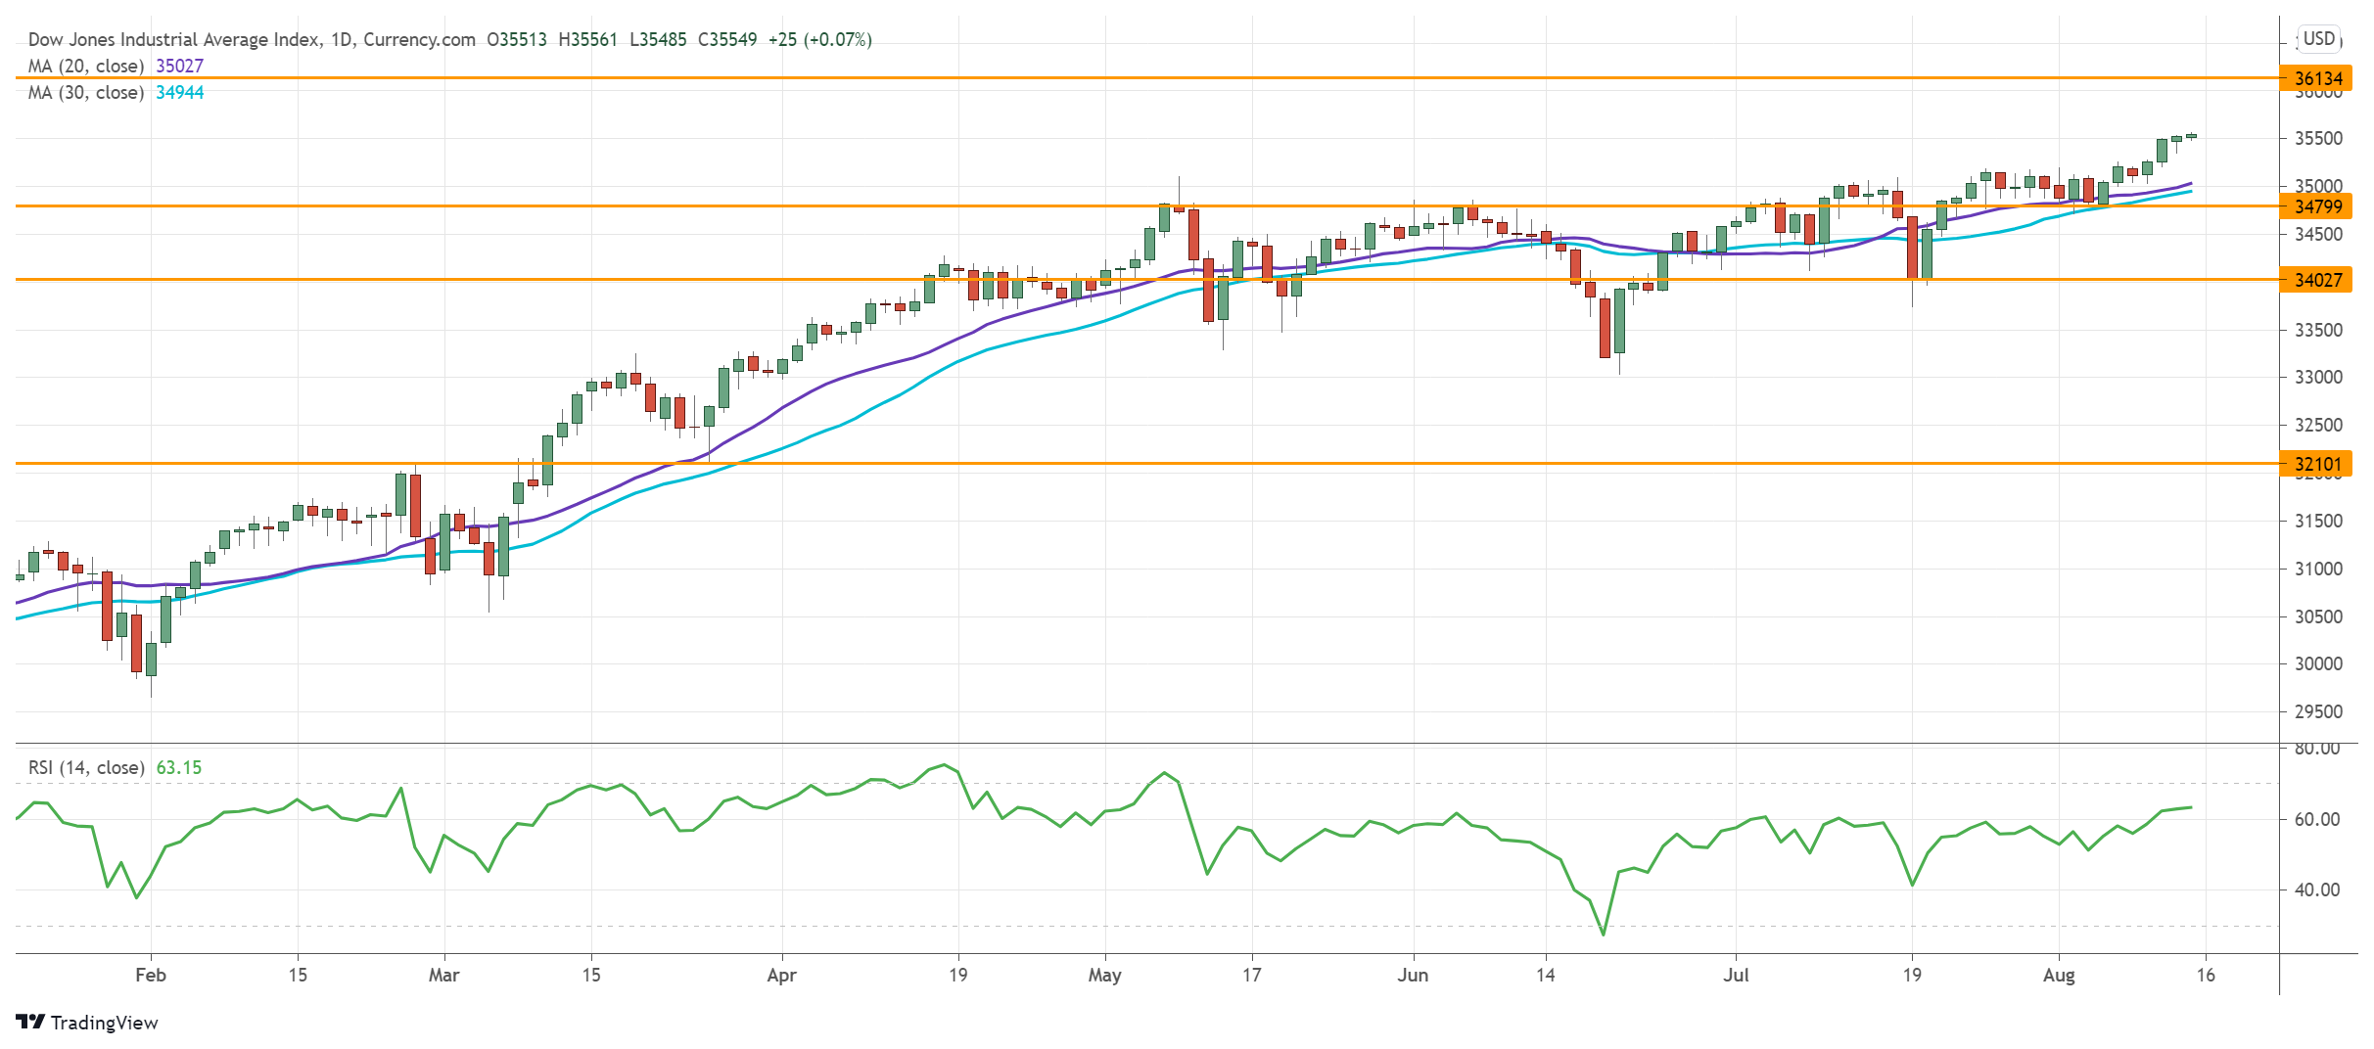
Task: Click the 33000 price axis label
Action: click(2319, 377)
